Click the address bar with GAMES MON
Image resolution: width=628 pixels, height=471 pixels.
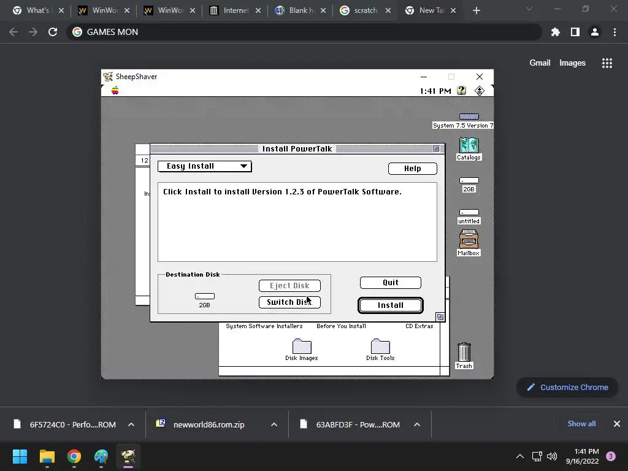coord(304,32)
